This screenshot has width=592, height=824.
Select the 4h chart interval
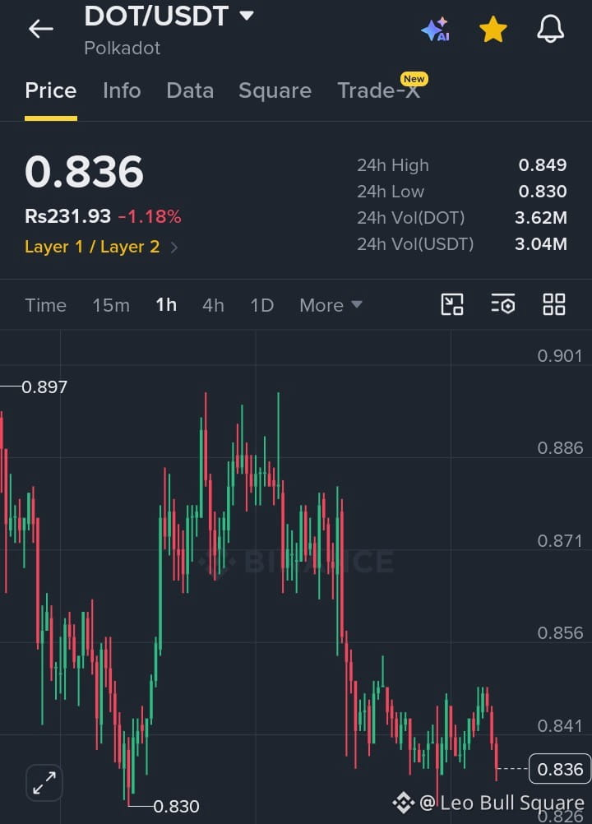(213, 305)
